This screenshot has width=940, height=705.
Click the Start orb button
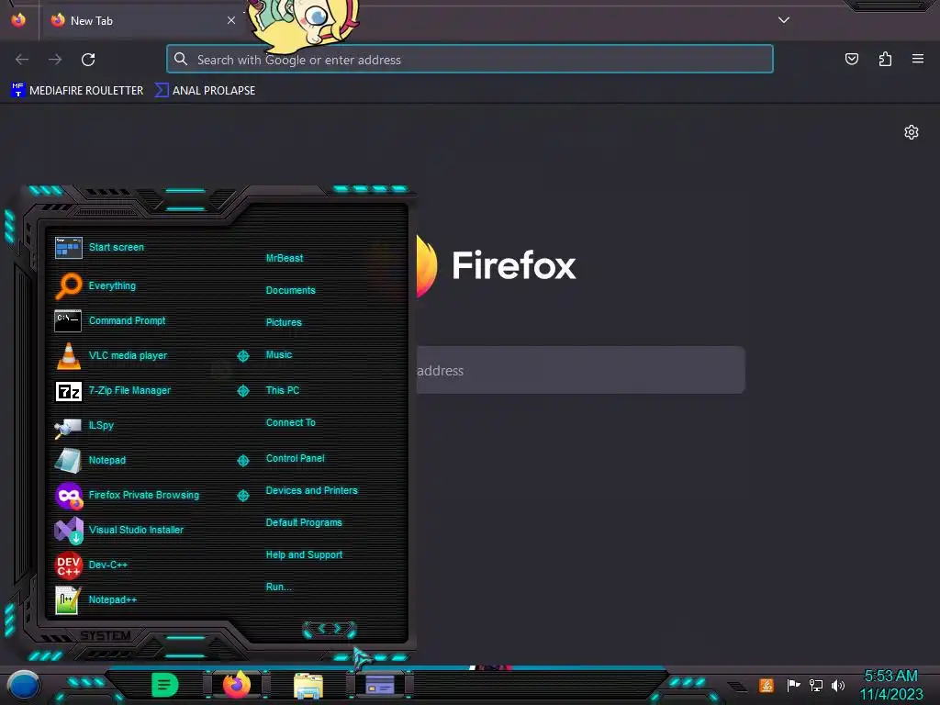pos(23,686)
